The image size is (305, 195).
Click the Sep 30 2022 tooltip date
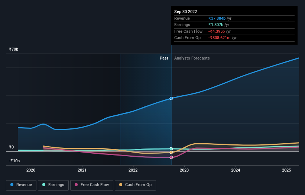[x=186, y=12]
